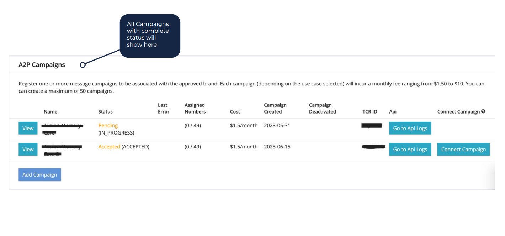Click the Accepted status indicator
505x236 pixels.
tap(109, 147)
